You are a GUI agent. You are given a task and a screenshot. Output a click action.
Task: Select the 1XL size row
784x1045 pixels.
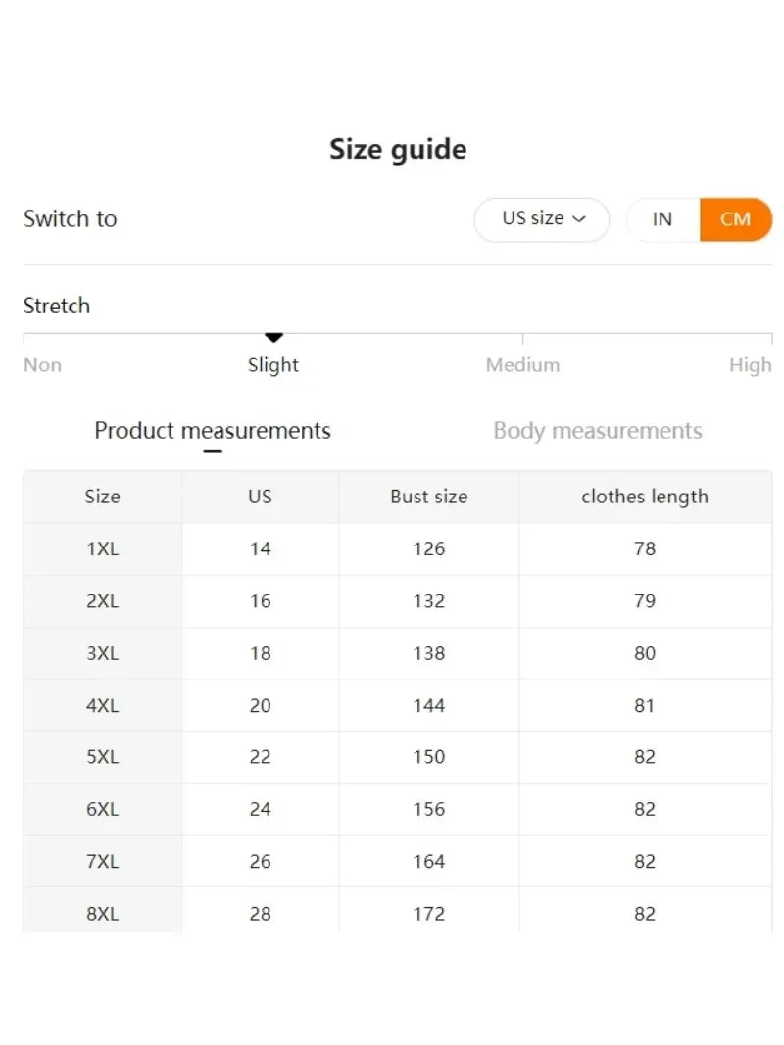click(x=103, y=549)
